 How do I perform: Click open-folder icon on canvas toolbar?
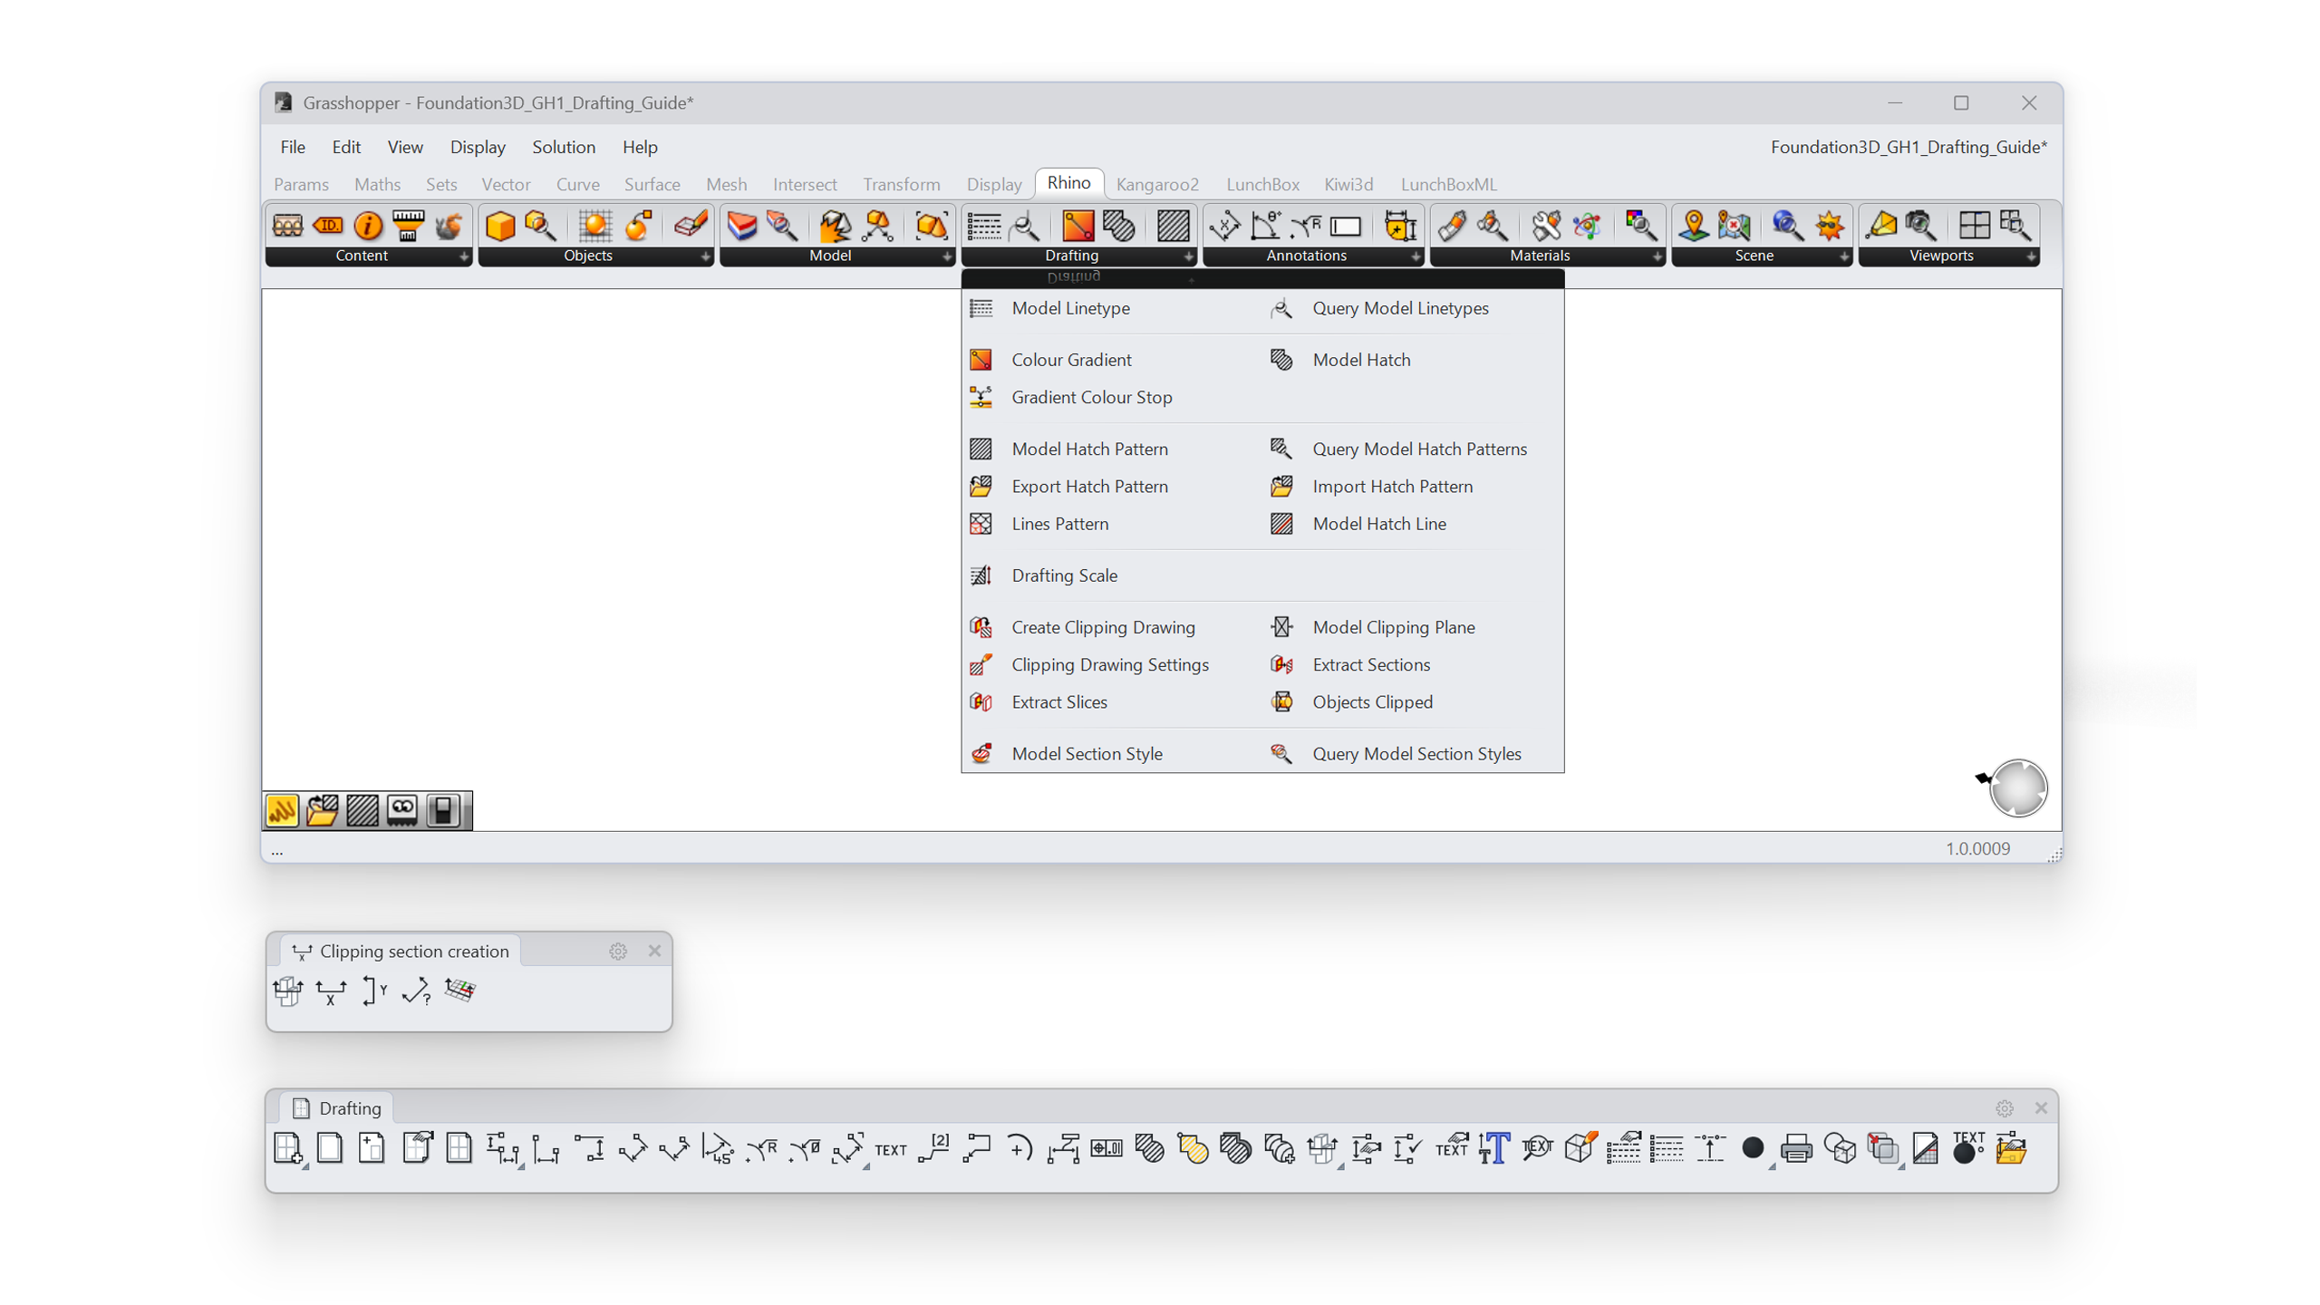tap(322, 810)
